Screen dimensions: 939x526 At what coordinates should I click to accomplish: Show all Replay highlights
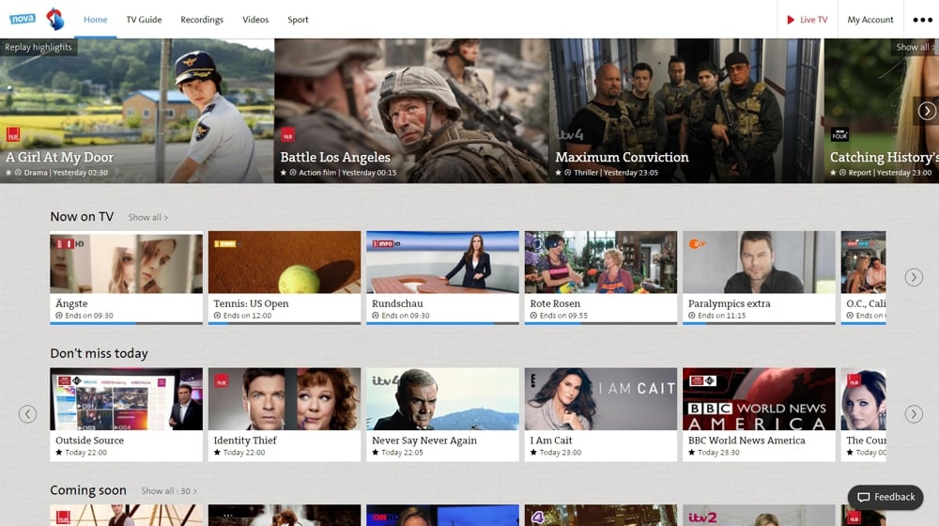(915, 47)
